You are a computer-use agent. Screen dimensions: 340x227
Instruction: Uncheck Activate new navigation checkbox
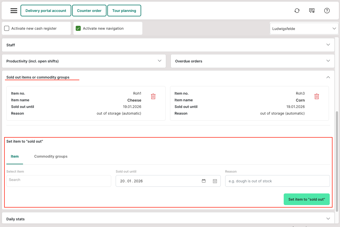[x=78, y=28]
